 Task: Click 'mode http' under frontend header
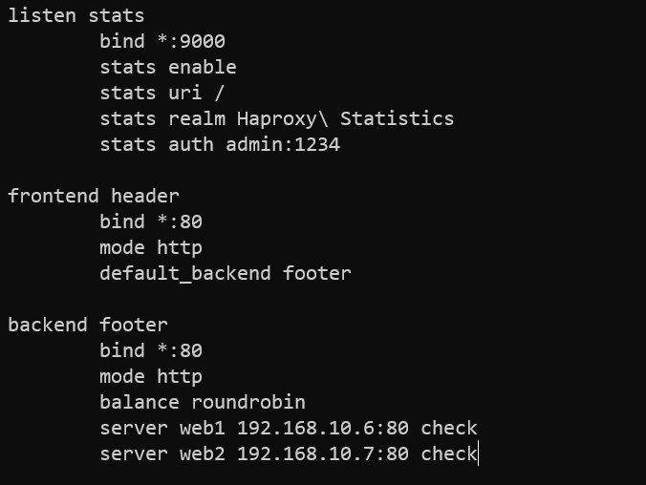151,248
